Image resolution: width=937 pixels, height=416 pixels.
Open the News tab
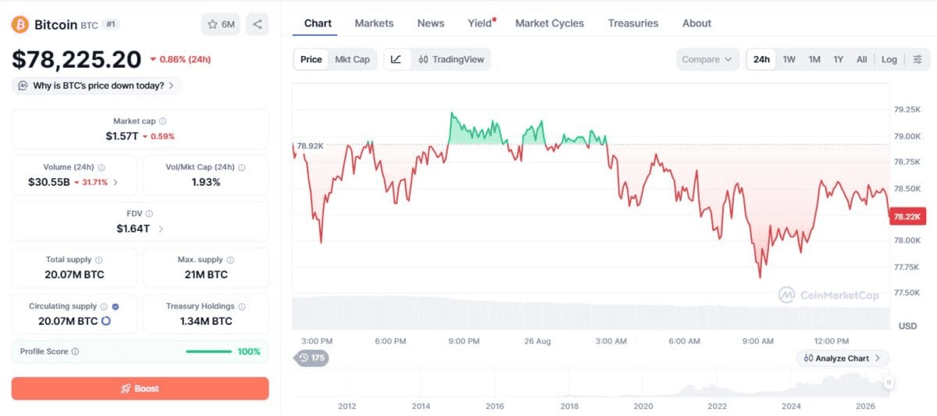430,23
